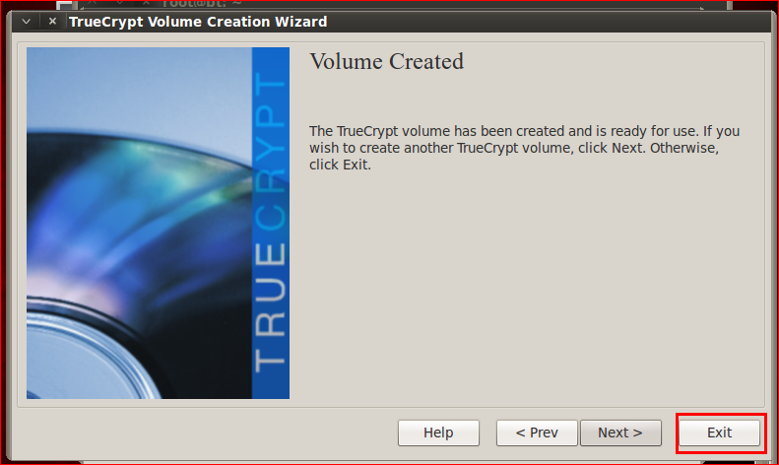Click the TrueCrypt disc banner image

(x=158, y=223)
